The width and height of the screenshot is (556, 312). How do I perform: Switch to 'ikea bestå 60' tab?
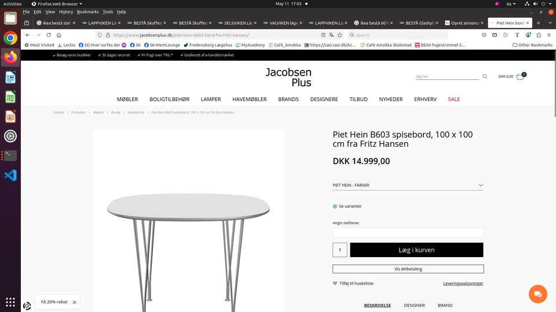coord(374,23)
